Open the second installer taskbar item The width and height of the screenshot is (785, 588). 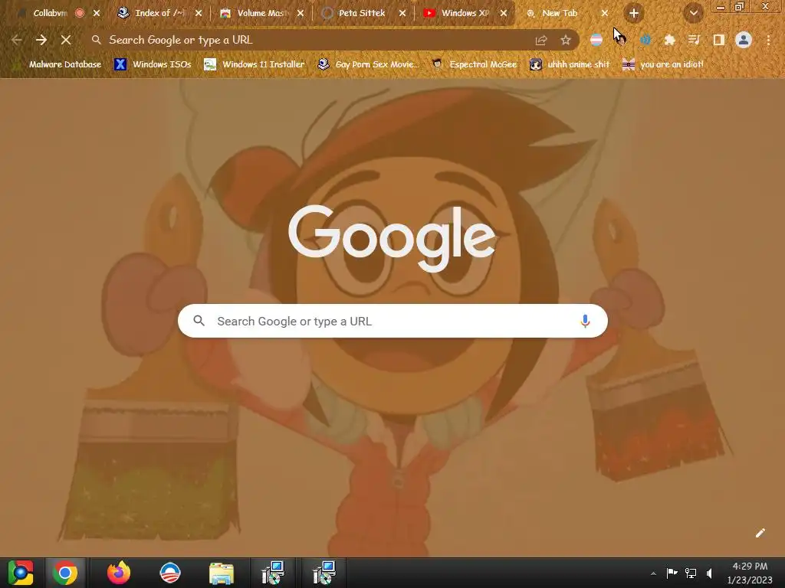tap(324, 573)
